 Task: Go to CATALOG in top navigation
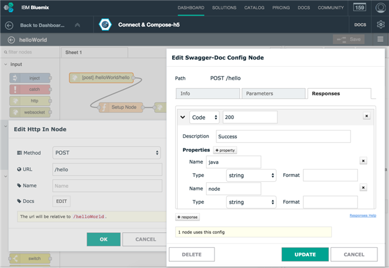[254, 8]
